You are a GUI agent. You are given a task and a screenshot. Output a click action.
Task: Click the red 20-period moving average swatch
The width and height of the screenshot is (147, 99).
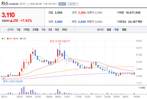click(8, 38)
